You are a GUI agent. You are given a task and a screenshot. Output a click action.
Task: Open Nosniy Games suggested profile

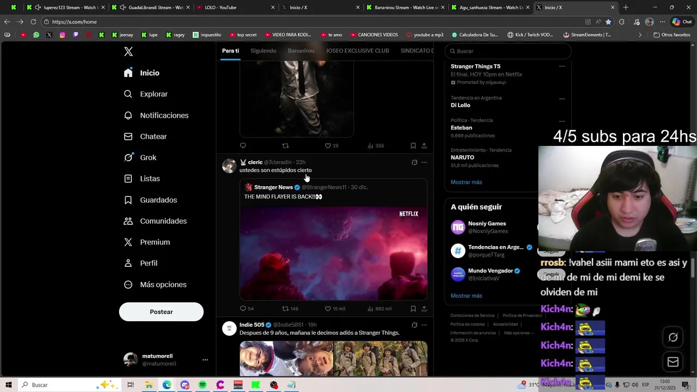(x=487, y=224)
